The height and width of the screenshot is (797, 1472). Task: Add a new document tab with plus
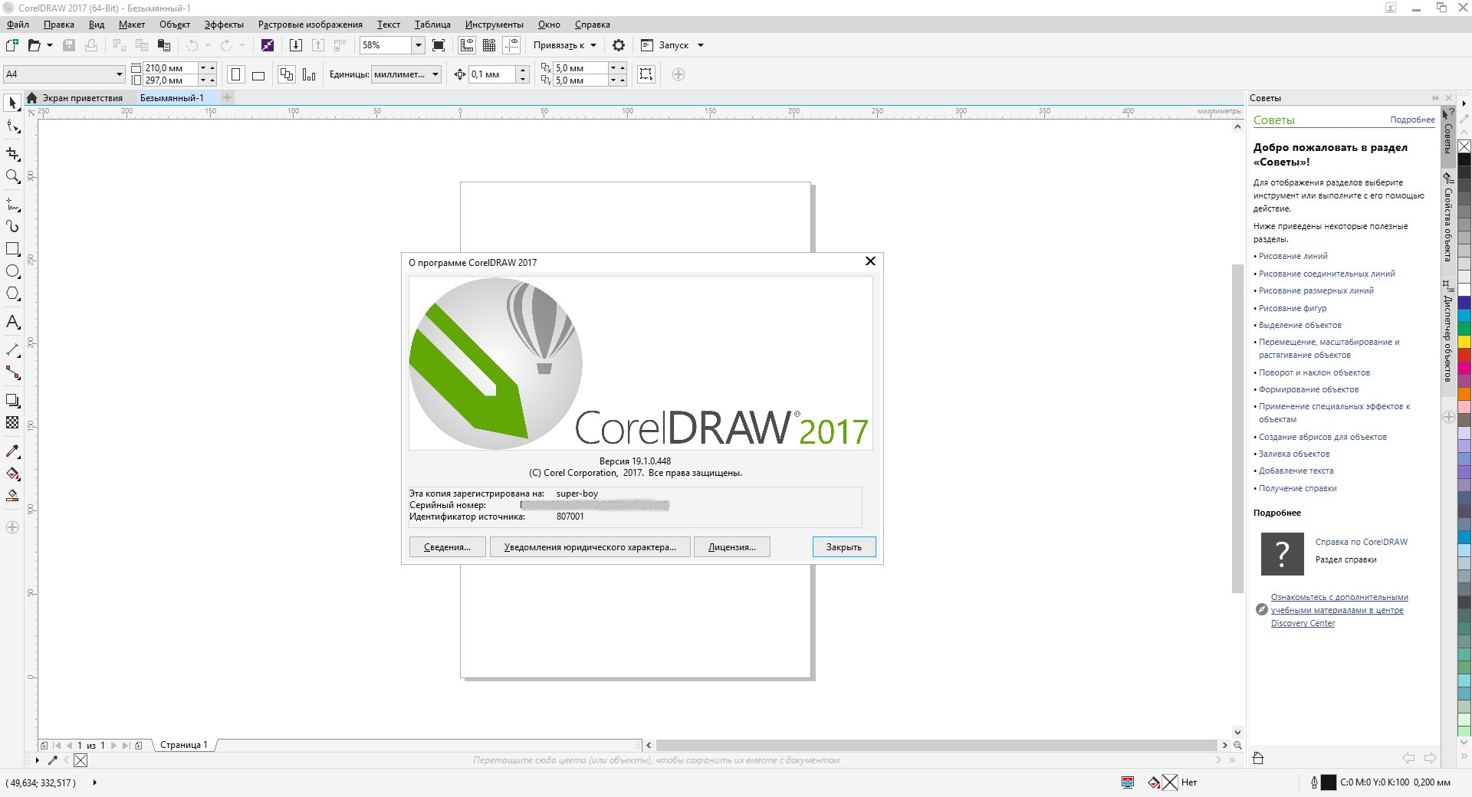pyautogui.click(x=227, y=97)
